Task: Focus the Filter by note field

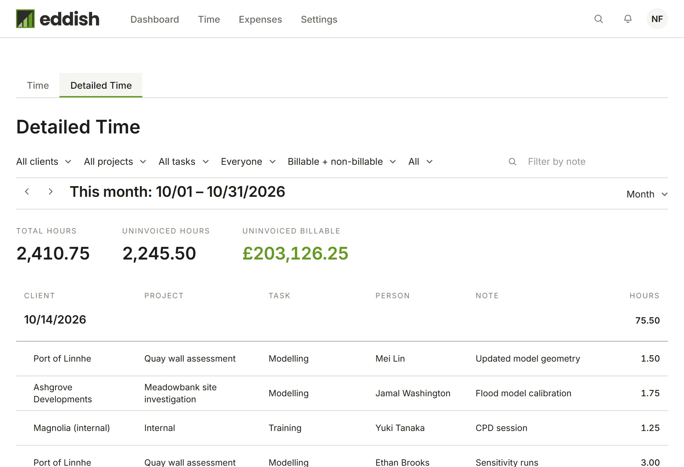Action: point(588,162)
